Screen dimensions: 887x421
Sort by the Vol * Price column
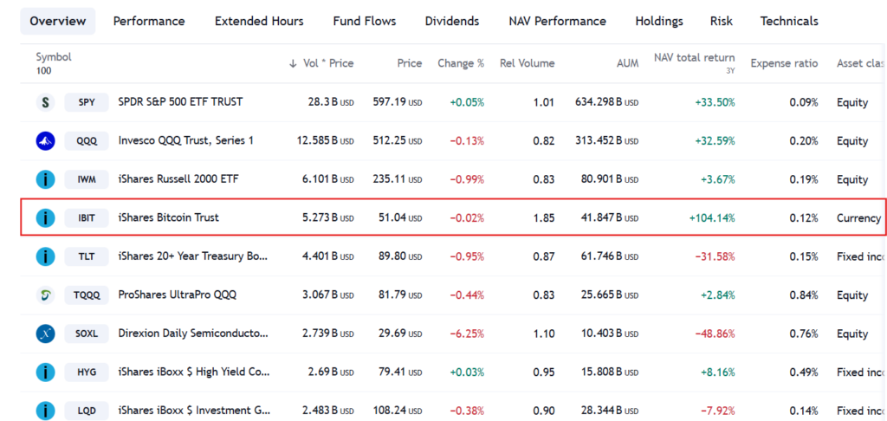(320, 63)
